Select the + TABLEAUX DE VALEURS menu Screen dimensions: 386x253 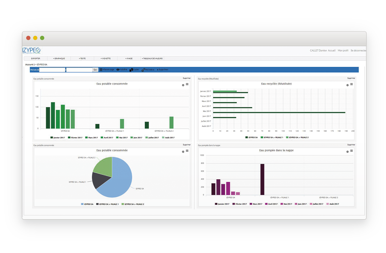[152, 58]
